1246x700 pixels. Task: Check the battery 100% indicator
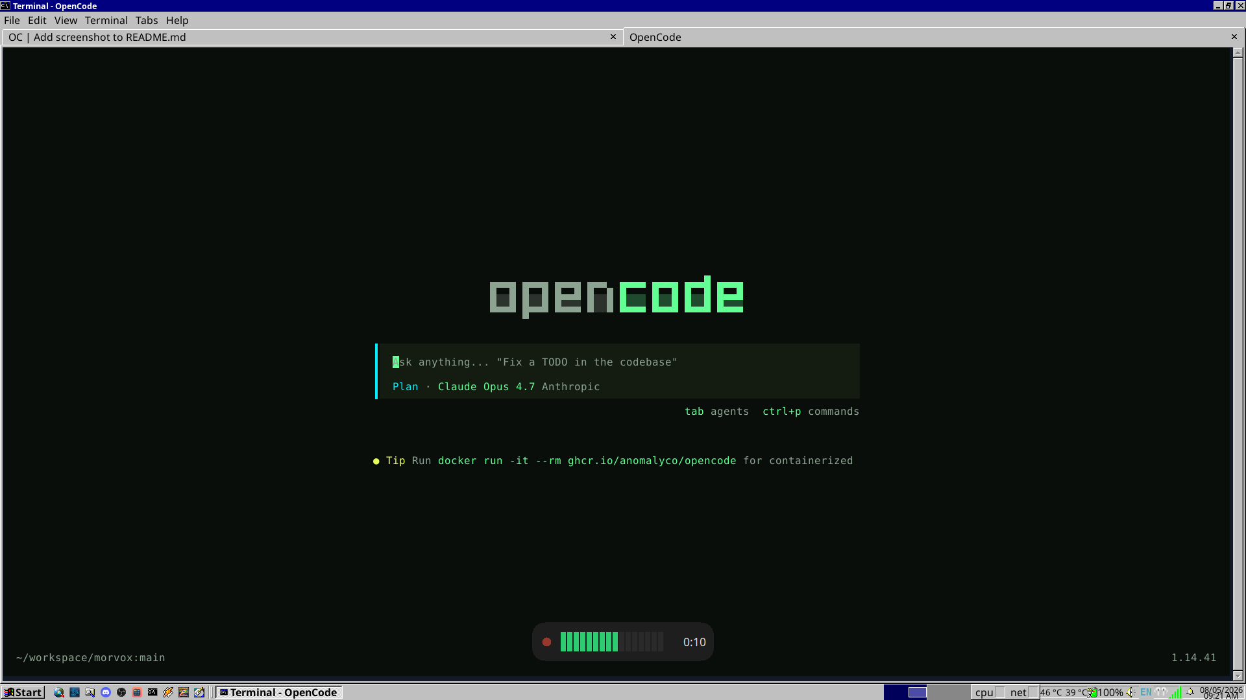(x=1106, y=692)
